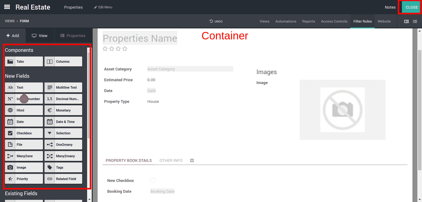The height and width of the screenshot is (202, 422).
Task: Click the Undo button
Action: [216, 21]
